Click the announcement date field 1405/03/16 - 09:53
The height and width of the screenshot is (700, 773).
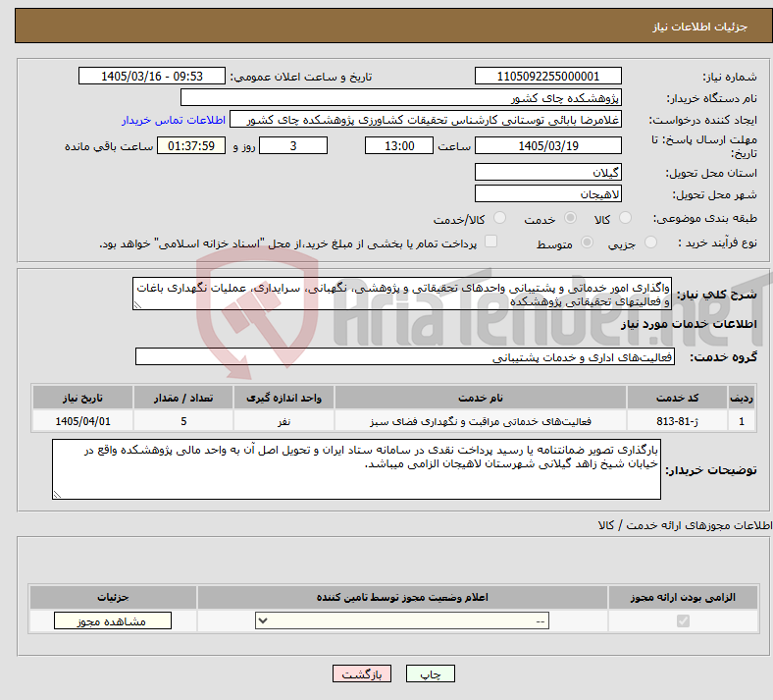click(152, 76)
